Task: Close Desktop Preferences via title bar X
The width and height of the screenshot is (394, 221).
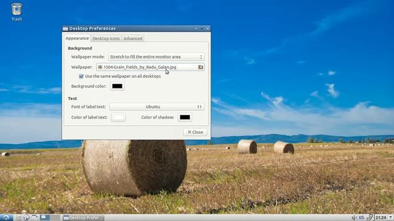Action: click(x=207, y=29)
